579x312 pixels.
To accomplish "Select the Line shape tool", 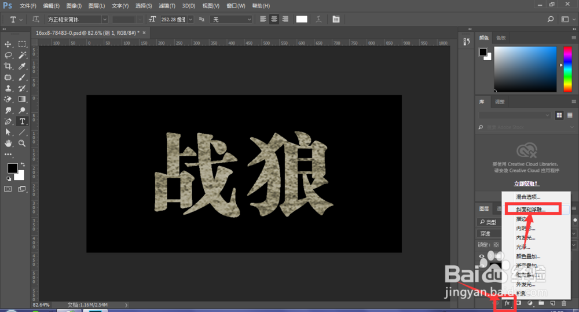I will pos(22,133).
